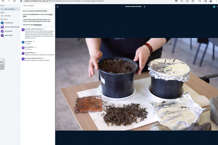Click Rasa's chat message text
This screenshot has height=145, width=218.
pos(28,49)
